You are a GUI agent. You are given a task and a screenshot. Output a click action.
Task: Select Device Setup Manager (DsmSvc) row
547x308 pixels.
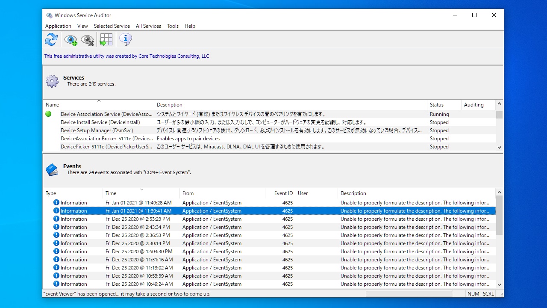(x=269, y=130)
